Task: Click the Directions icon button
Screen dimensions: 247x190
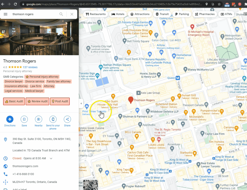Action: [10, 119]
